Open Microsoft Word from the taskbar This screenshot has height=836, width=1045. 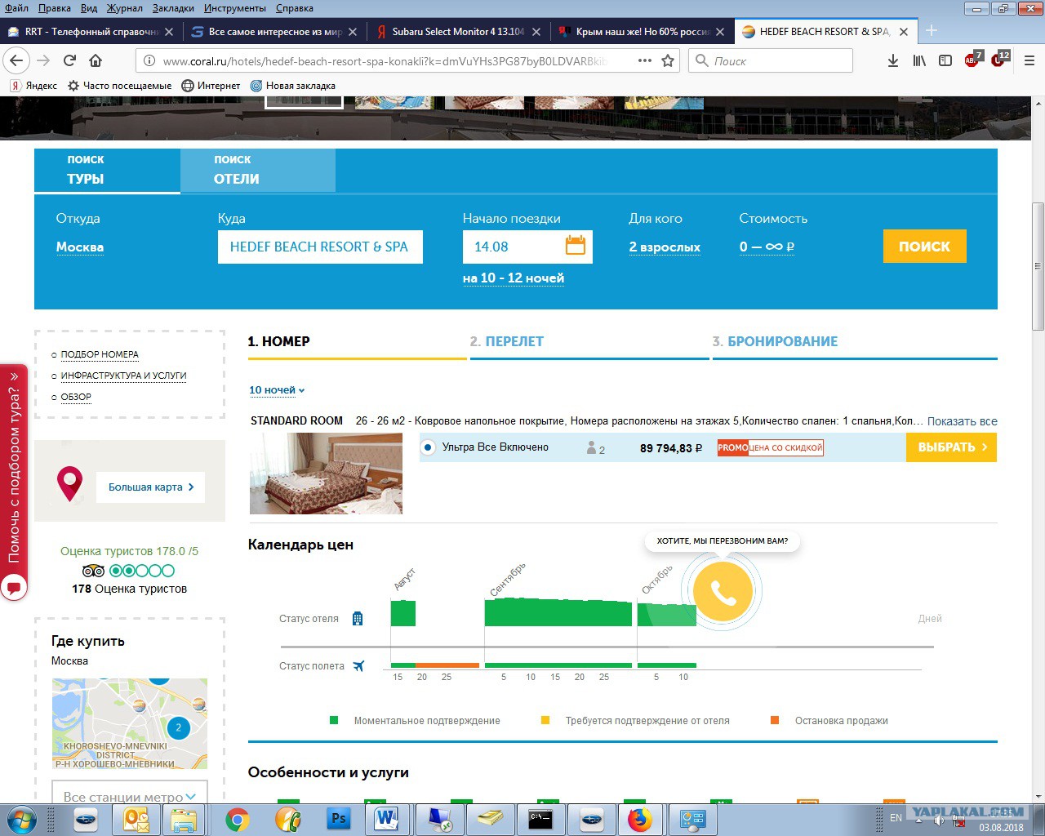(387, 819)
